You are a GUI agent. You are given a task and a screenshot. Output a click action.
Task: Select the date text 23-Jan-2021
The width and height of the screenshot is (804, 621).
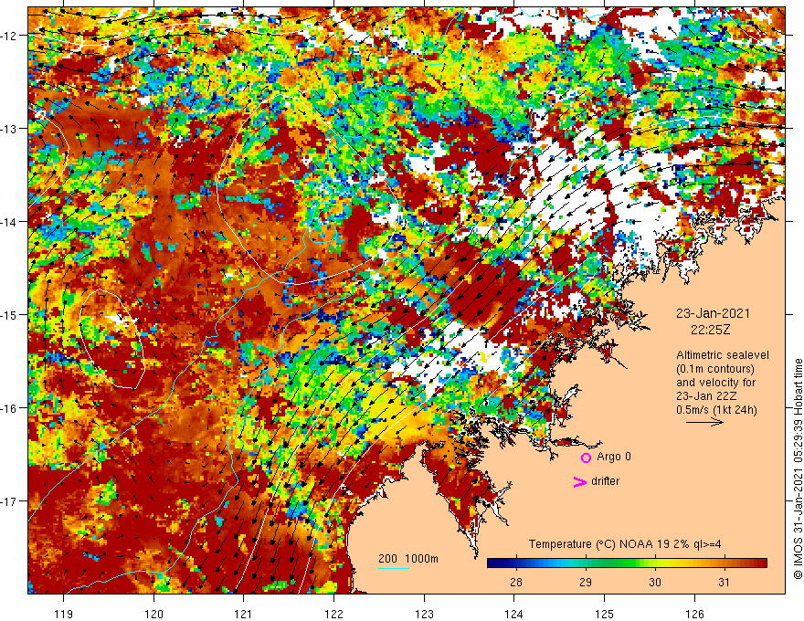tap(713, 313)
